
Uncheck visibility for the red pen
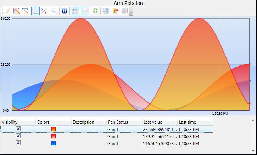click(x=18, y=136)
